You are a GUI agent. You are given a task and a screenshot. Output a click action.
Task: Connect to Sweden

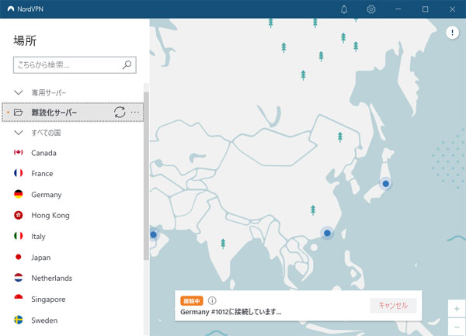pyautogui.click(x=44, y=320)
